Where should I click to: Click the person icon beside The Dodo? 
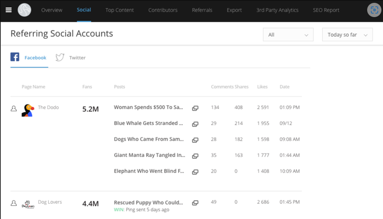point(14,109)
